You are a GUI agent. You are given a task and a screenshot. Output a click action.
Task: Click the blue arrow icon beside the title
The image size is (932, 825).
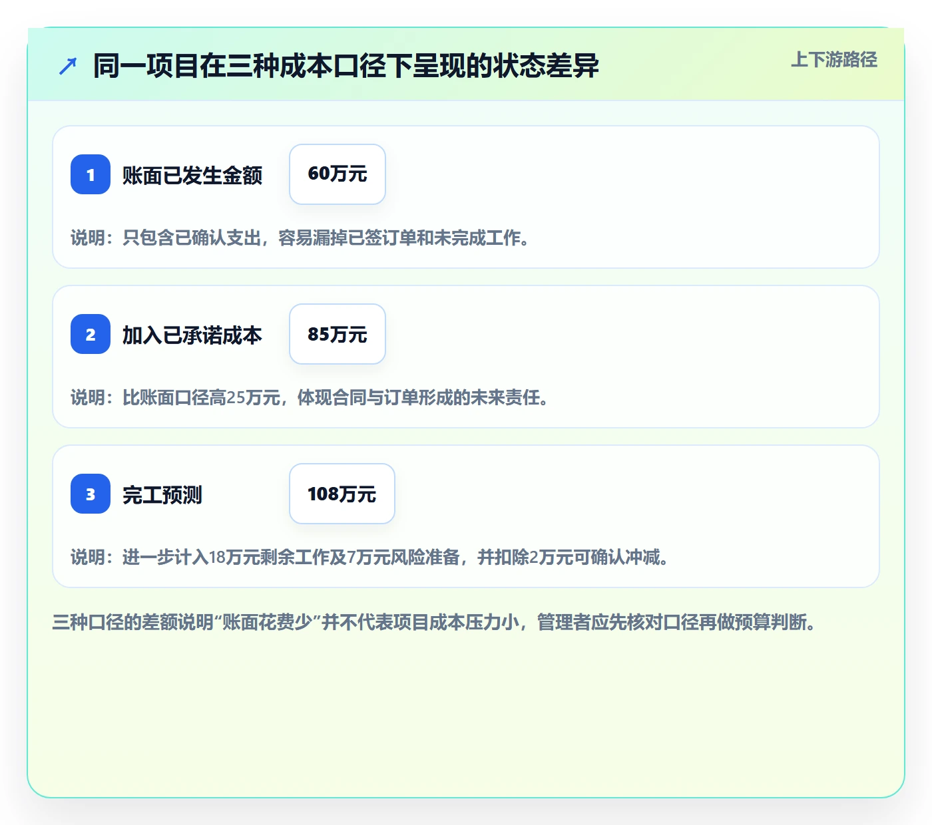click(68, 66)
